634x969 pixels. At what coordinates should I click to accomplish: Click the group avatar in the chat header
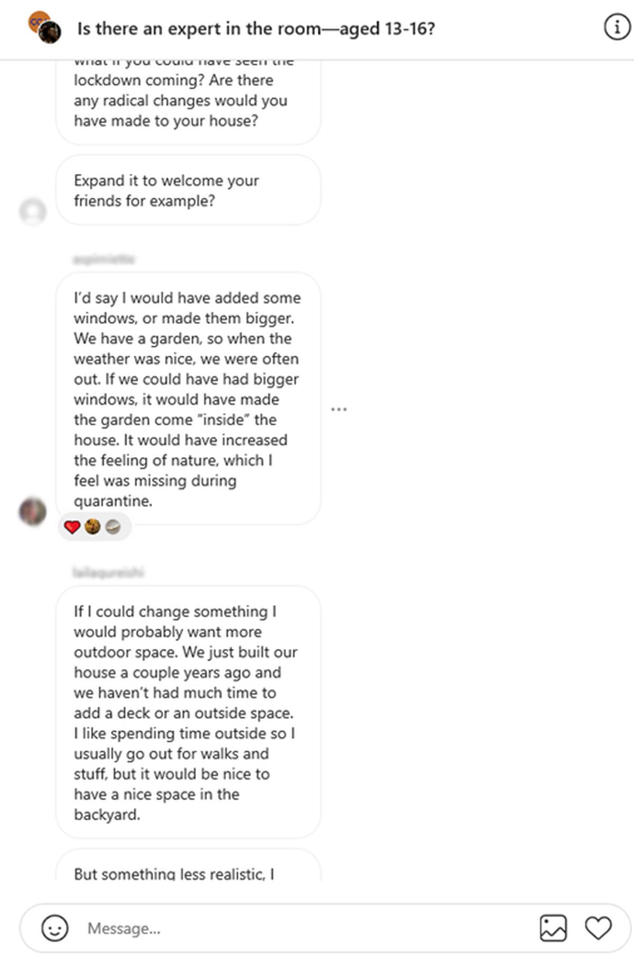[45, 27]
